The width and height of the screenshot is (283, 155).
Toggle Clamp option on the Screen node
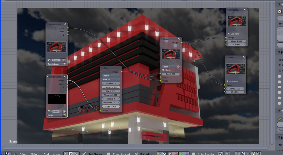[163, 70]
